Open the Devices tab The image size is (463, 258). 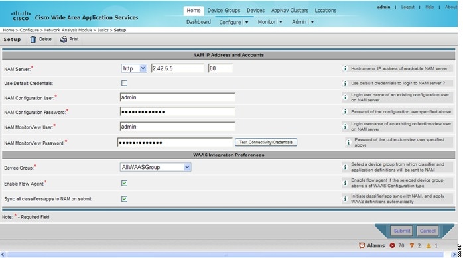click(256, 11)
